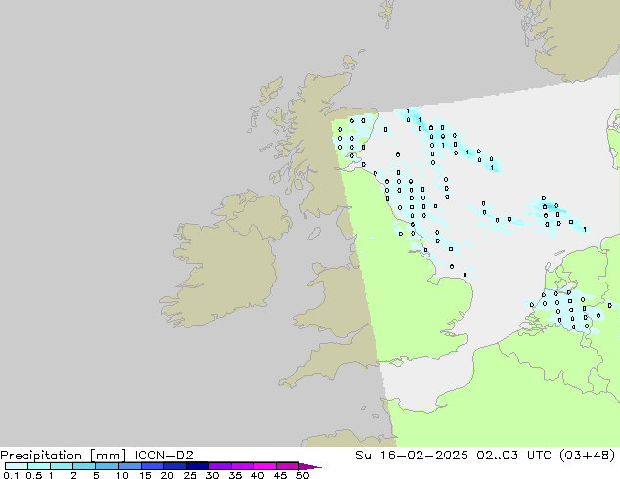The height and width of the screenshot is (479, 620).
Task: Click the "0.5" legend value
Action: pos(33,475)
